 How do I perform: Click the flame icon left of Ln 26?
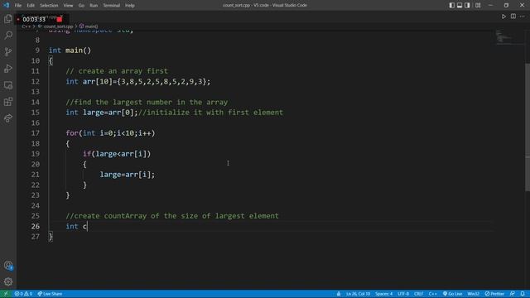(339, 294)
